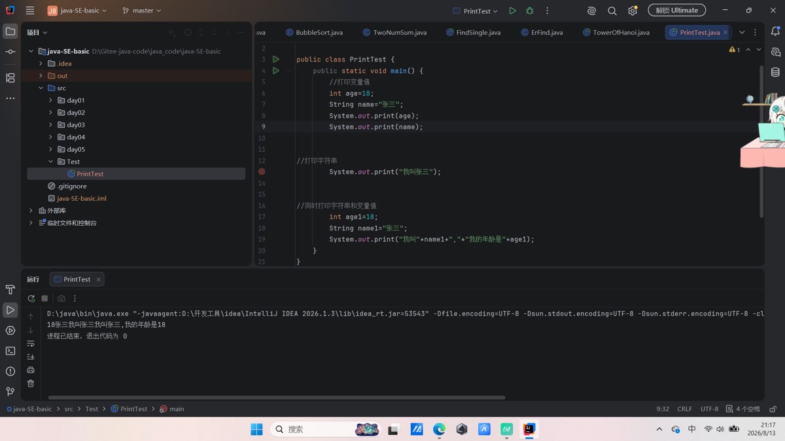Open the Commit tool window

10,52
